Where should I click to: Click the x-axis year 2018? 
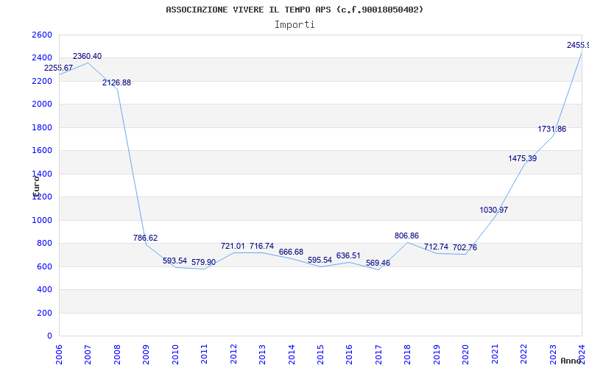tap(408, 355)
